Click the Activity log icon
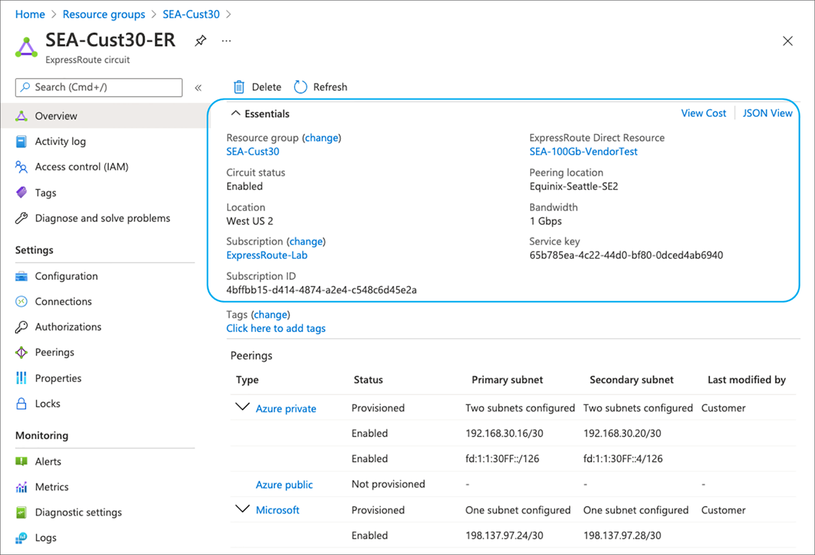 click(x=21, y=141)
